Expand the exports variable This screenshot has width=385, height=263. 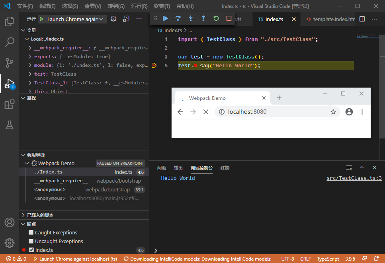click(x=30, y=56)
